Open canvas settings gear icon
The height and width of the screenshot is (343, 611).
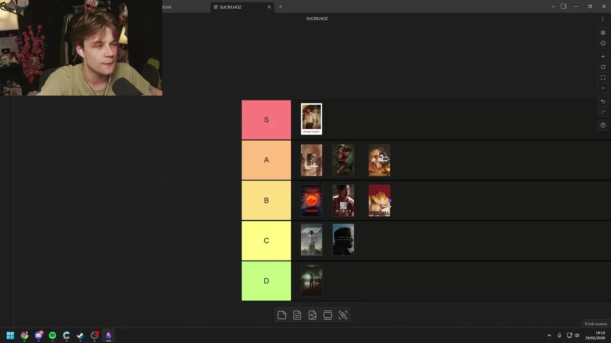pyautogui.click(x=603, y=33)
